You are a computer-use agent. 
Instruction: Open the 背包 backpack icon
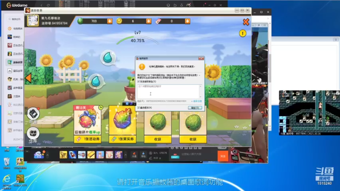(x=143, y=155)
